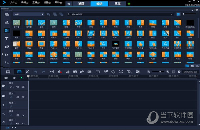Click the project duration clock icon
The width and height of the screenshot is (200, 130).
tap(179, 72)
